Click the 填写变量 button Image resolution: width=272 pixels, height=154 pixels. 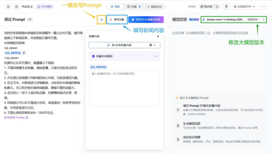pos(117,20)
